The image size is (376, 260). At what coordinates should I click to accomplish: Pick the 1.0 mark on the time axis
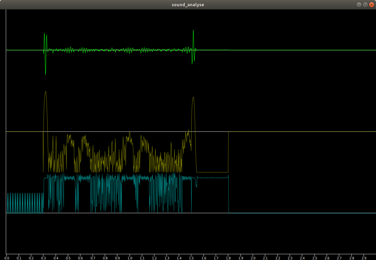coord(130,258)
